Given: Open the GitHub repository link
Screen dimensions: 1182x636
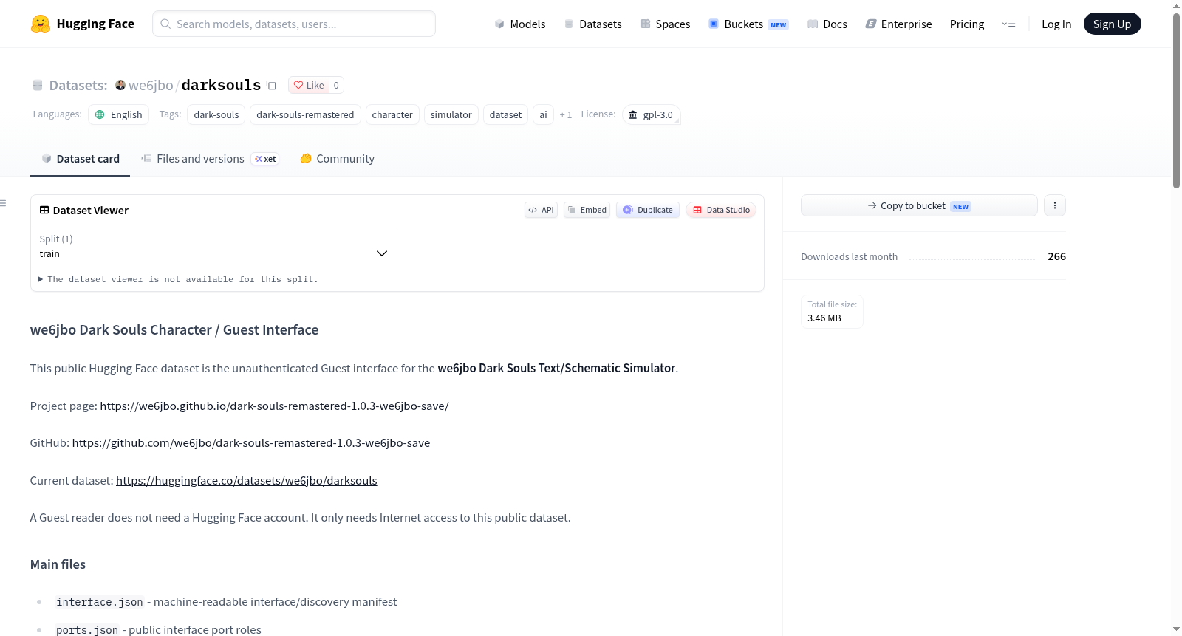Looking at the screenshot, I should click(x=251, y=442).
